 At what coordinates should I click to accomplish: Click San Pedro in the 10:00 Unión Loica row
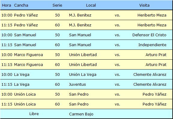tap(79, 94)
